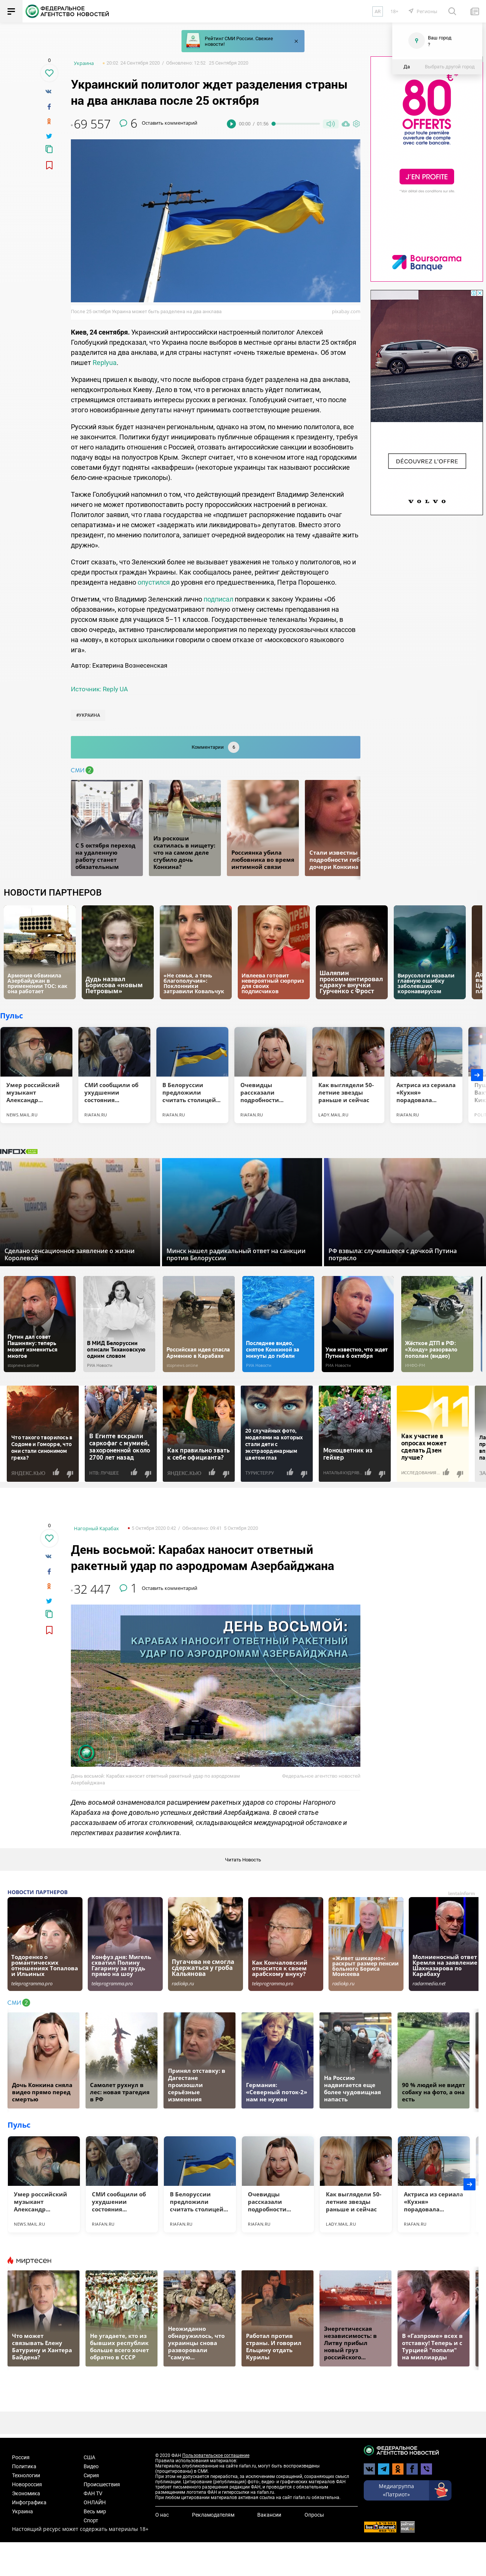The image size is (486, 2576).
Task: Share the Karabakh article on Facebook
Action: (49, 1571)
